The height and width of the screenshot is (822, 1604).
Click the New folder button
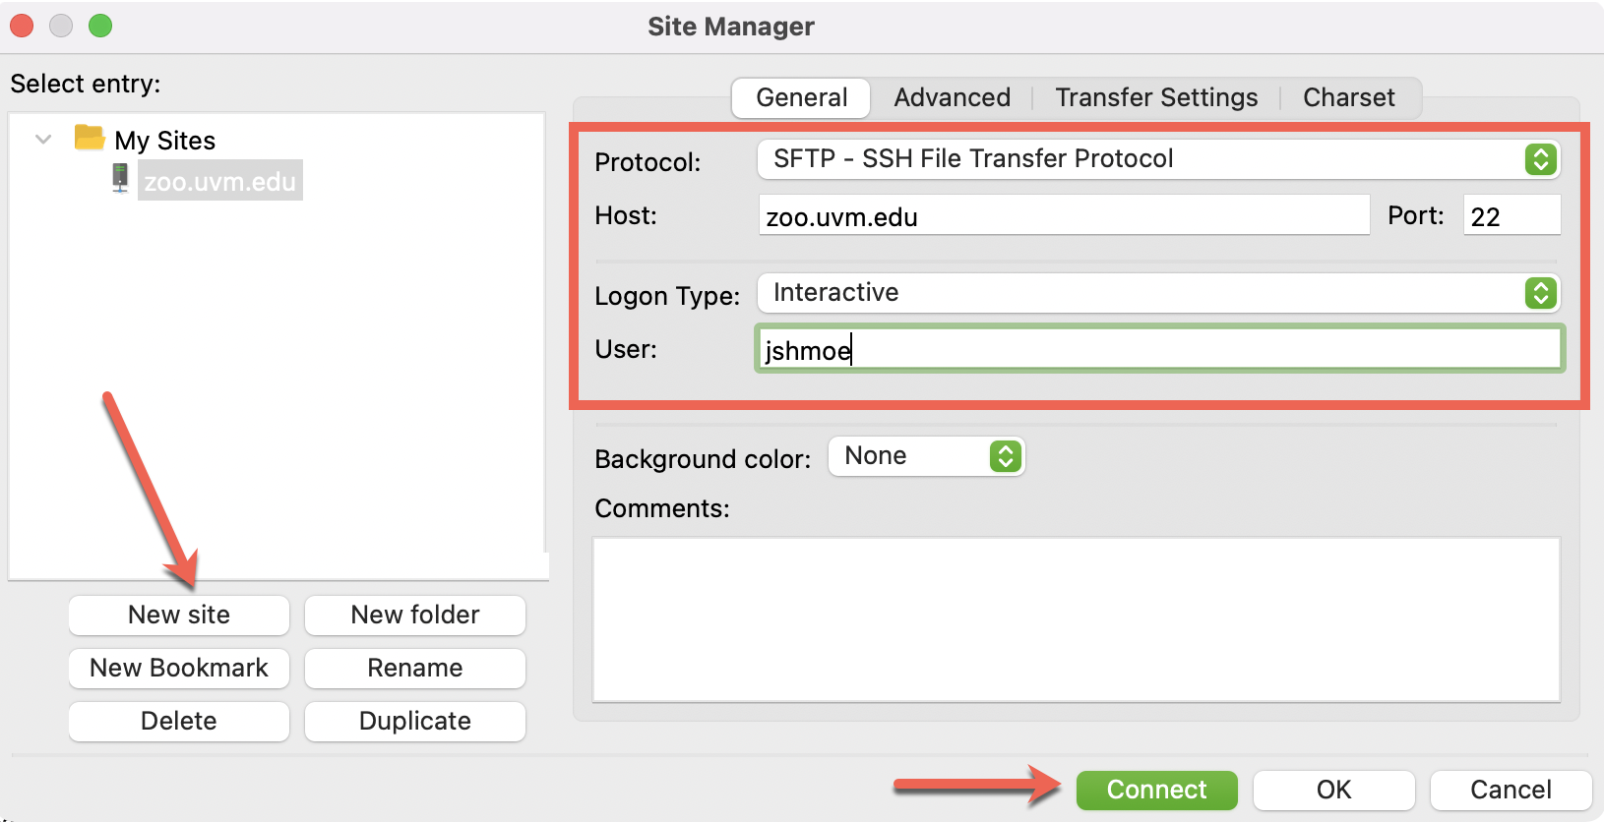click(x=415, y=615)
